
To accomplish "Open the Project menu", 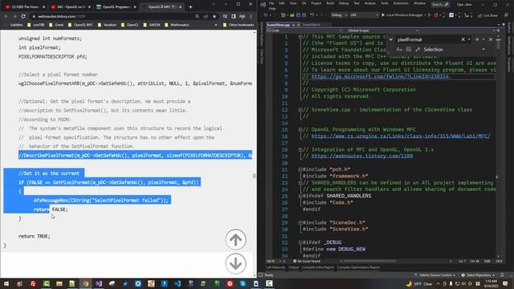I will tap(316, 3).
